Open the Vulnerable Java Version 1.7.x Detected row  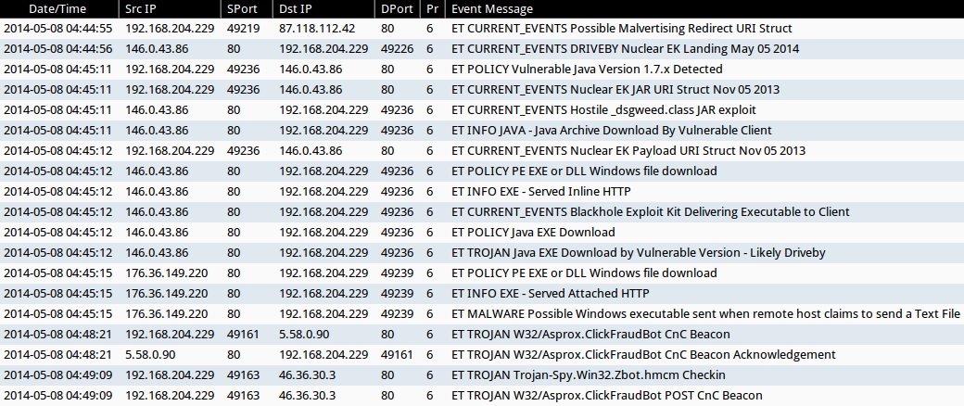pyautogui.click(x=587, y=70)
